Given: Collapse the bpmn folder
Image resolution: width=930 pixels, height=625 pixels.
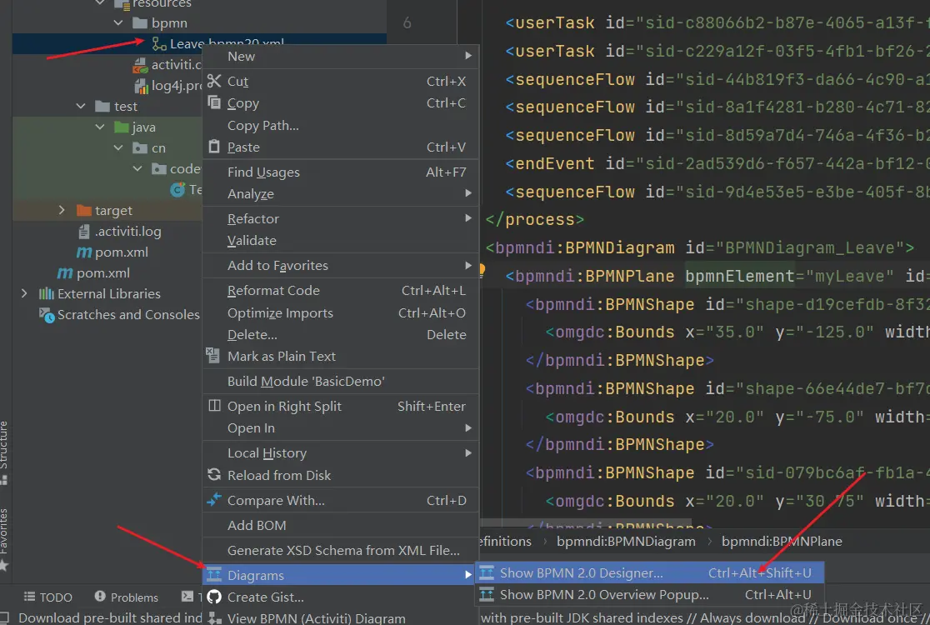Looking at the screenshot, I should coord(118,22).
